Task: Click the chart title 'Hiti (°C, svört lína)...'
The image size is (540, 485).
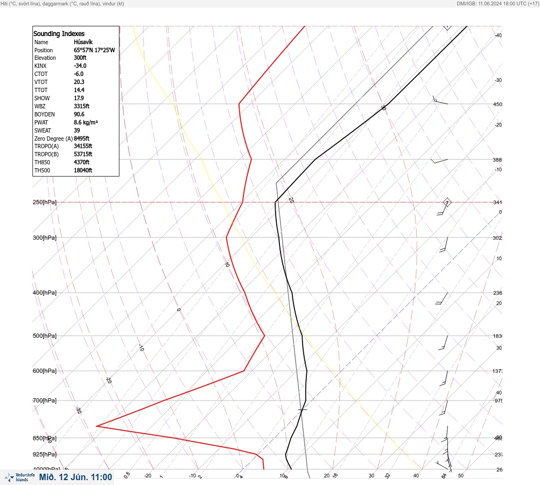Action: pyautogui.click(x=62, y=4)
